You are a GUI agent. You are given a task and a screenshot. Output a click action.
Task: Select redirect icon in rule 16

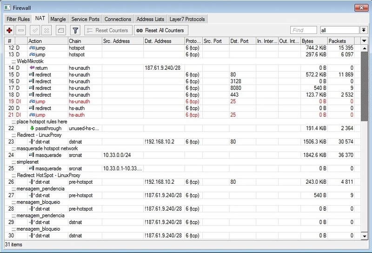coord(32,81)
